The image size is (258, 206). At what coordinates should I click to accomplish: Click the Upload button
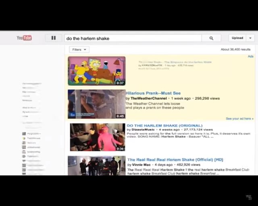point(237,38)
